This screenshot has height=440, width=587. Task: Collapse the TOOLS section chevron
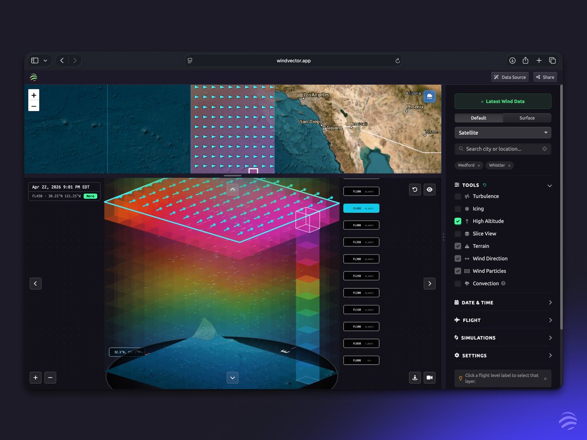coord(549,186)
